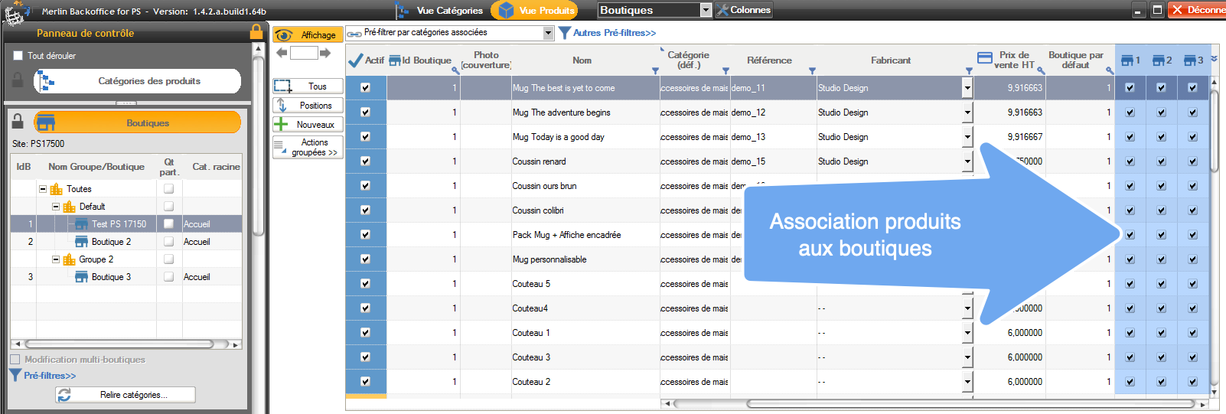The height and width of the screenshot is (414, 1226).
Task: Click the refresh icon on Relire catégories
Action: click(x=64, y=394)
